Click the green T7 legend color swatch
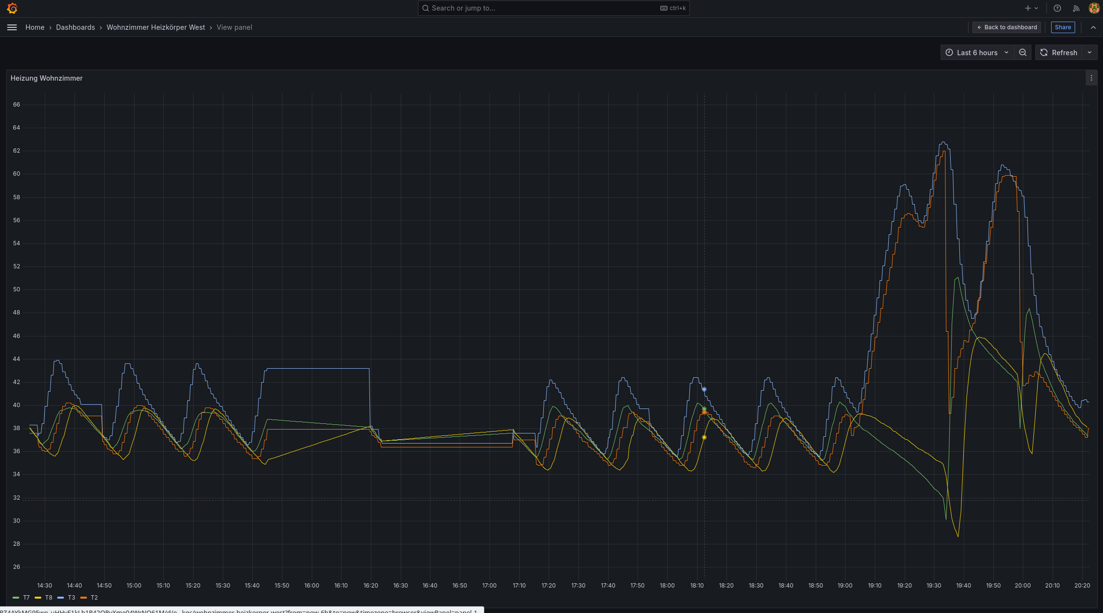 16,598
